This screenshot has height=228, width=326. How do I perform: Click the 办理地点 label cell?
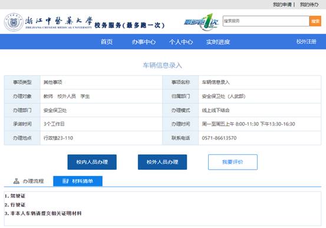tap(22, 138)
